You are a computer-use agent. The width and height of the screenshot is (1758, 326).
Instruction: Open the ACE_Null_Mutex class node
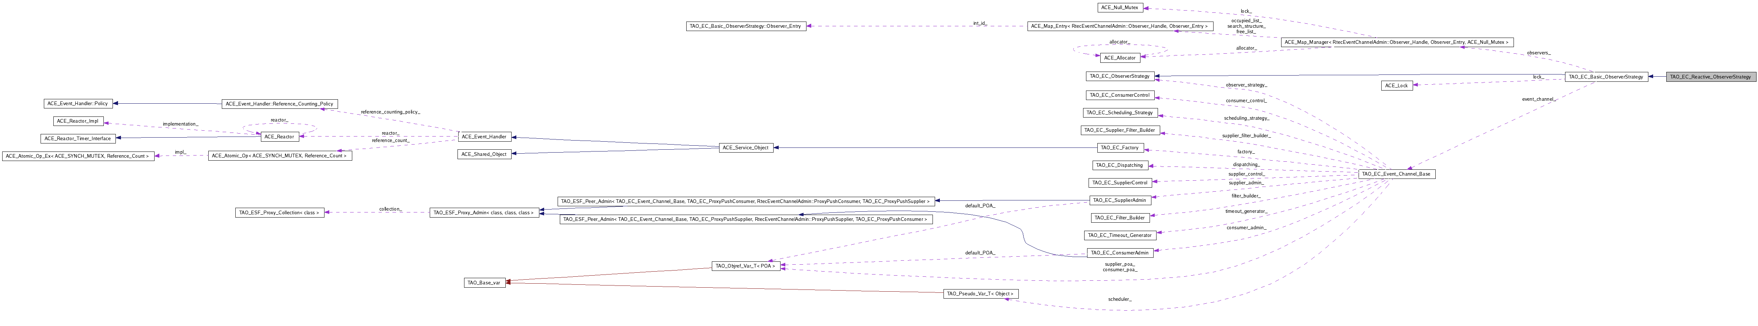1120,8
